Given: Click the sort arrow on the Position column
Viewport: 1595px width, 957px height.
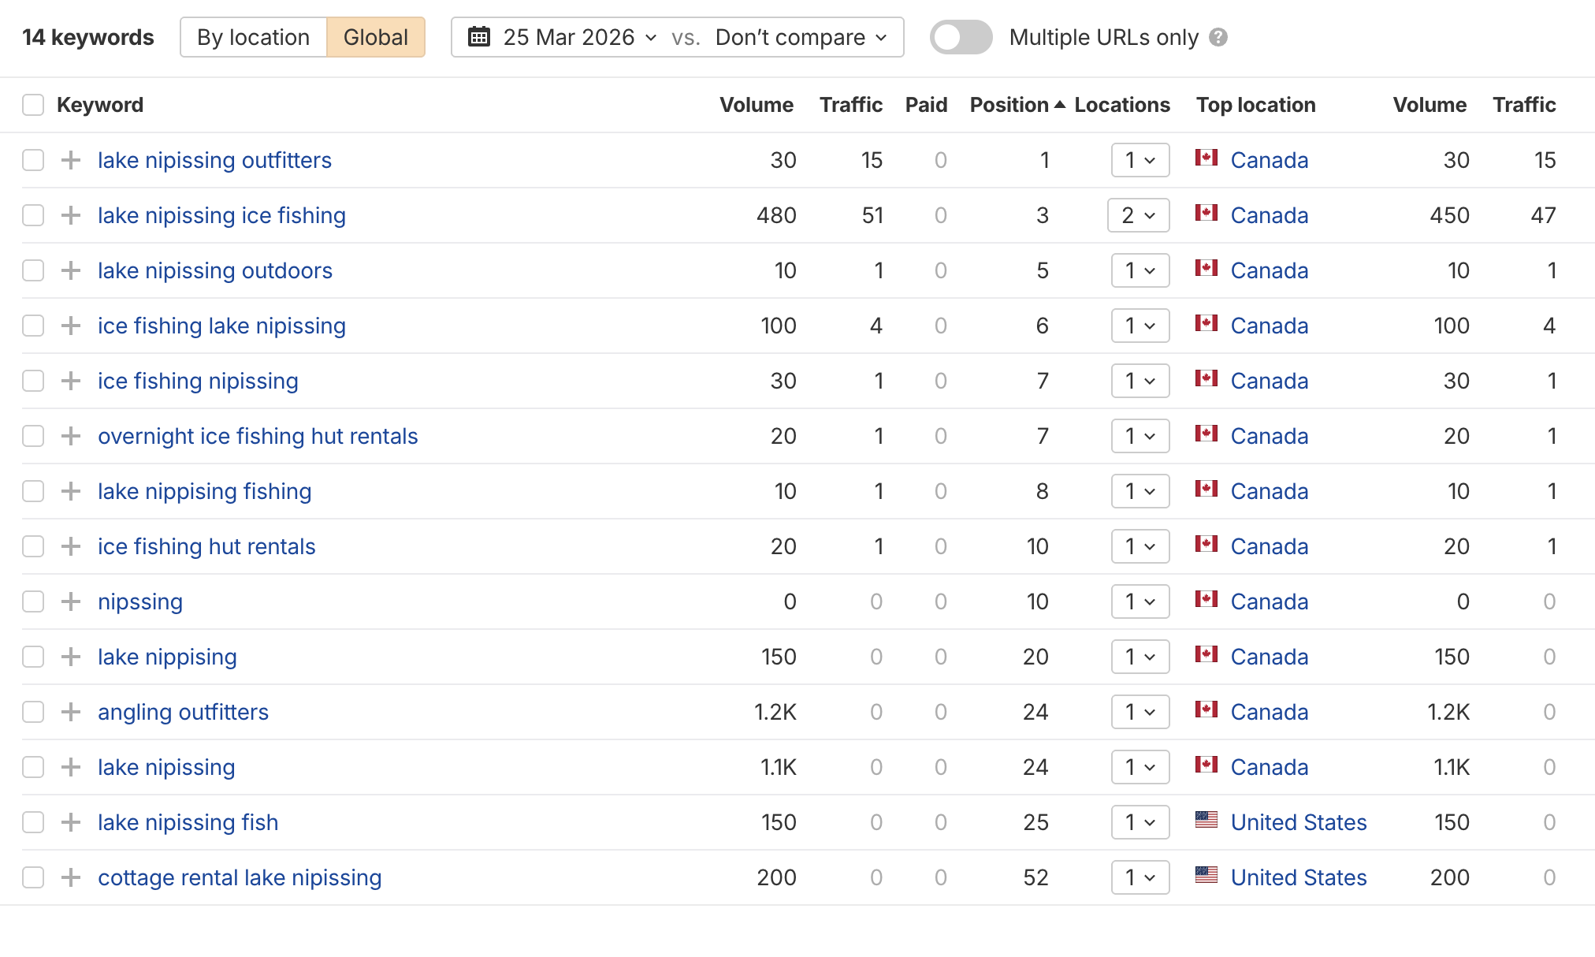Looking at the screenshot, I should 1059,103.
